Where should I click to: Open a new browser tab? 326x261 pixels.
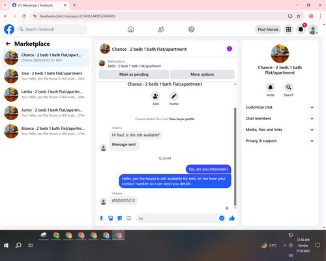pos(74,5)
